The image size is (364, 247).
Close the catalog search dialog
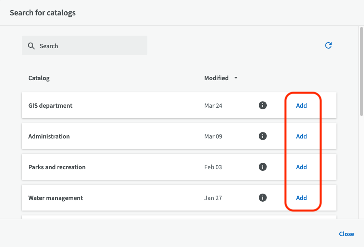[346, 234]
